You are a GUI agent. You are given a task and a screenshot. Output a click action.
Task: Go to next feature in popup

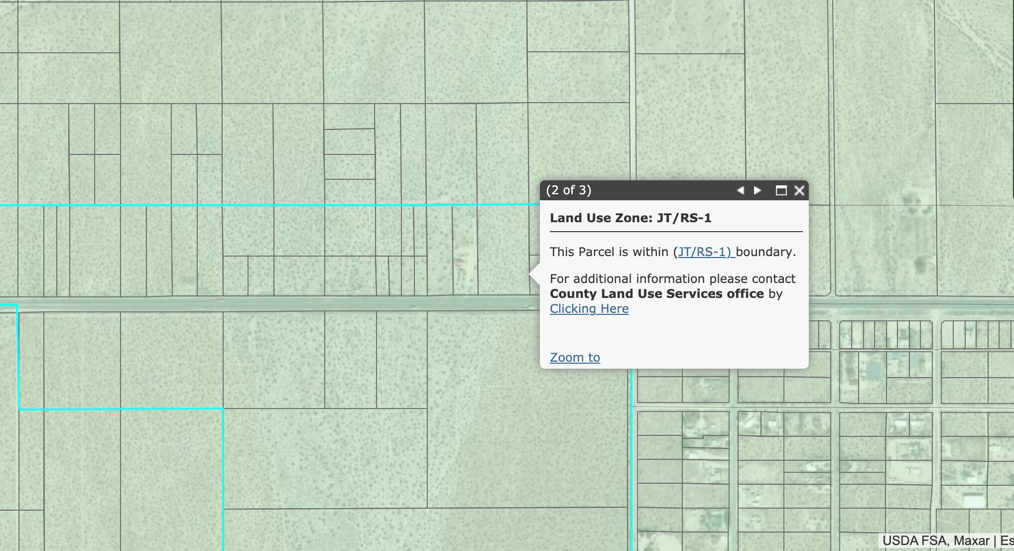[758, 190]
